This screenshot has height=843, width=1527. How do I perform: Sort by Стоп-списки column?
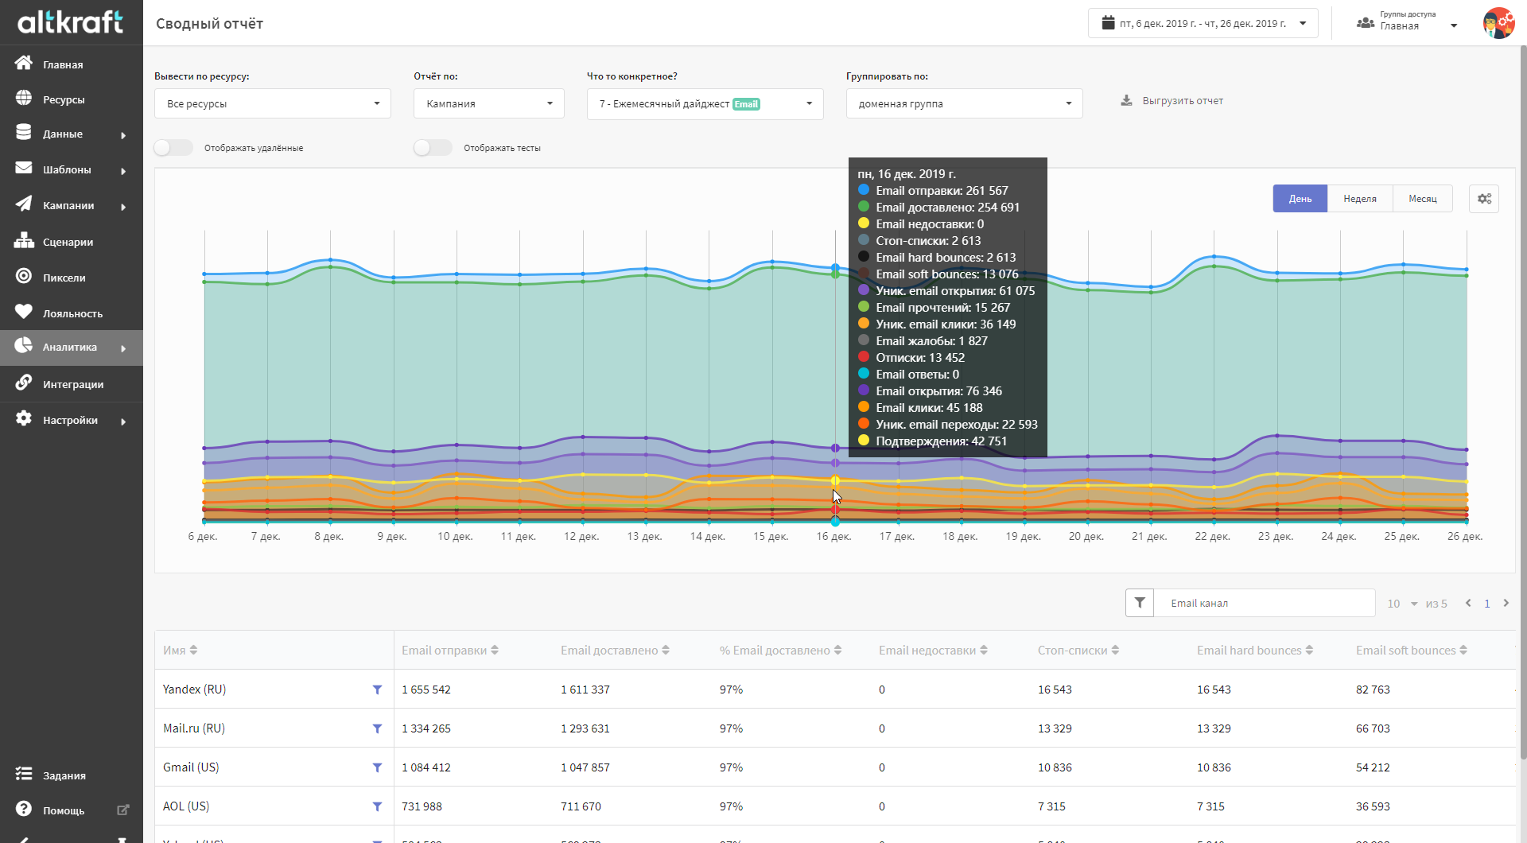1078,650
